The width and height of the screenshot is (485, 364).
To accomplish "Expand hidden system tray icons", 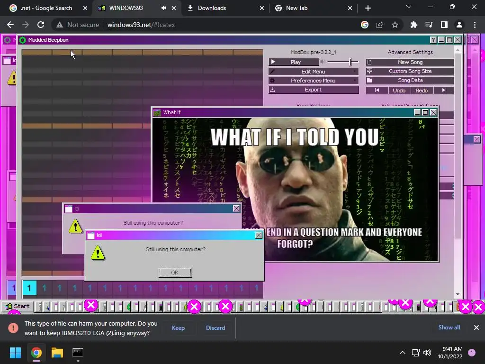I will click(x=403, y=353).
